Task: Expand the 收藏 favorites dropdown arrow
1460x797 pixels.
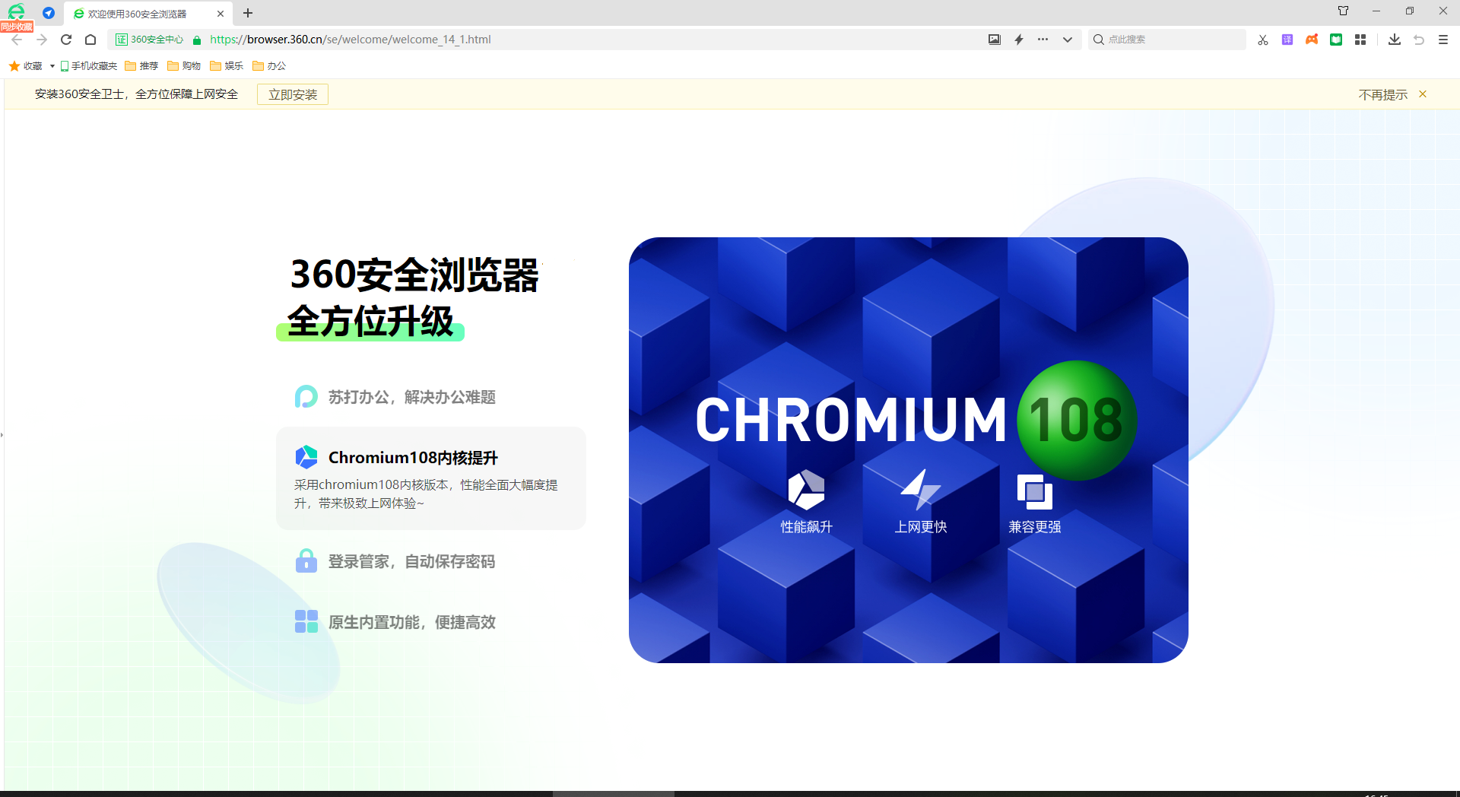Action: pyautogui.click(x=52, y=66)
